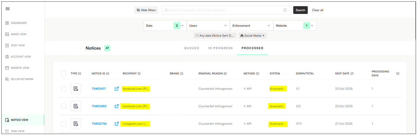Screen dimensions: 417x135
Task: Open the hamburger menu icon
Action: click(7, 9)
